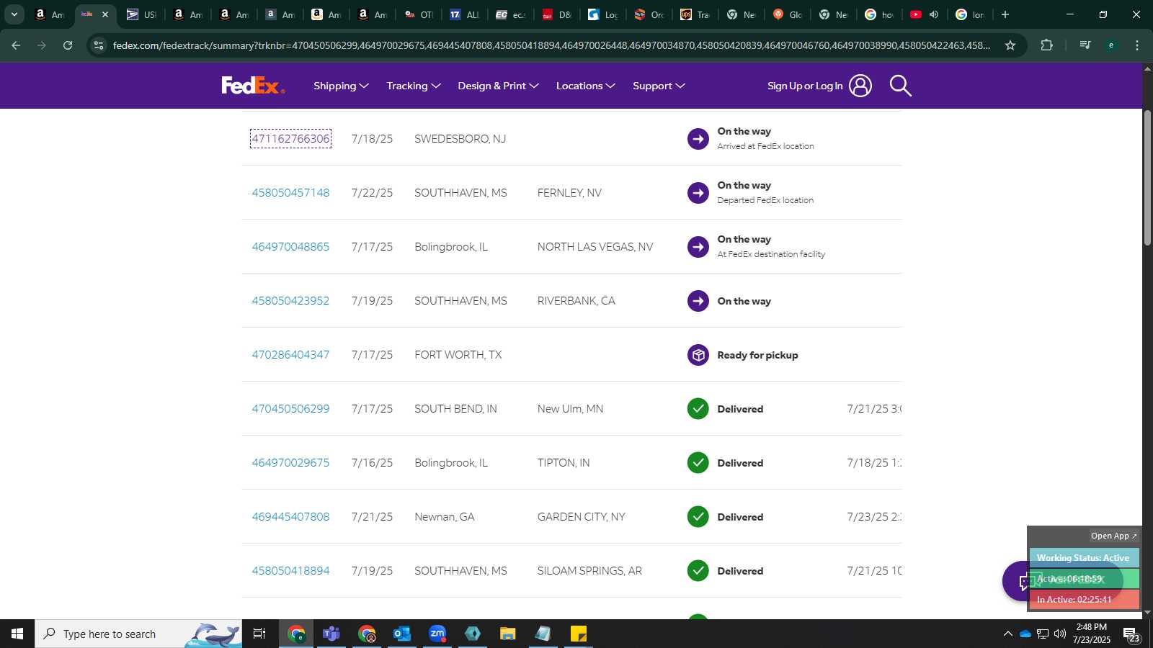
Task: Open tracking number 458050457148
Action: 290,193
